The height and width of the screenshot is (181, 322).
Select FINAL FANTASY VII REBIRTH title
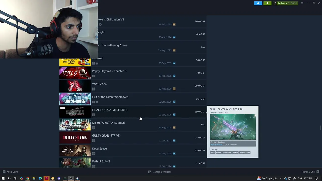[x=110, y=110]
